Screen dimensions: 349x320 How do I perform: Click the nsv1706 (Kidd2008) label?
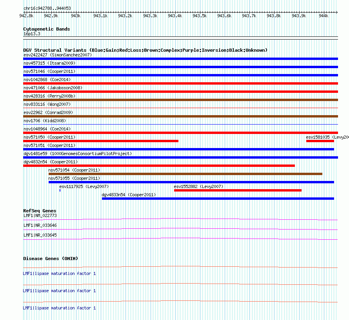pyautogui.click(x=45, y=121)
